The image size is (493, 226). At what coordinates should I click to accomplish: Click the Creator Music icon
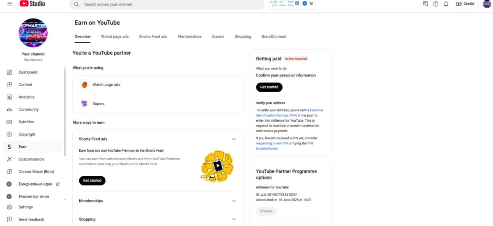pyautogui.click(x=9, y=171)
